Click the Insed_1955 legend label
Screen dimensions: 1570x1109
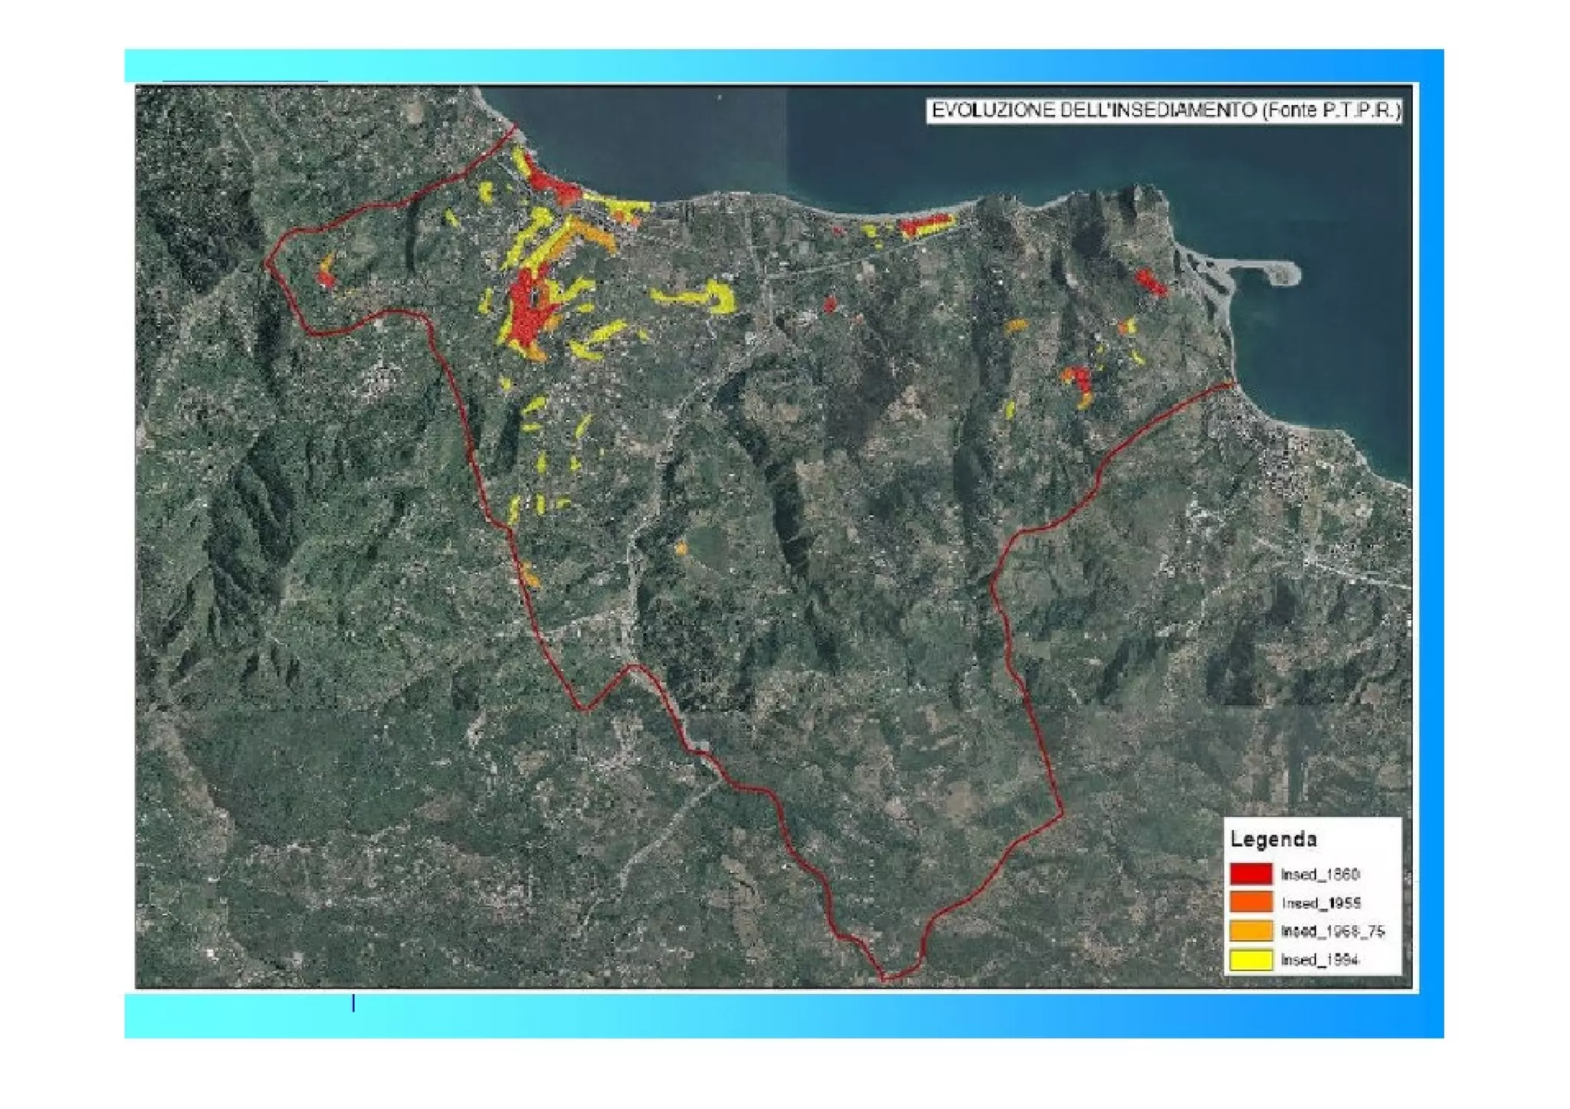coord(1320,903)
